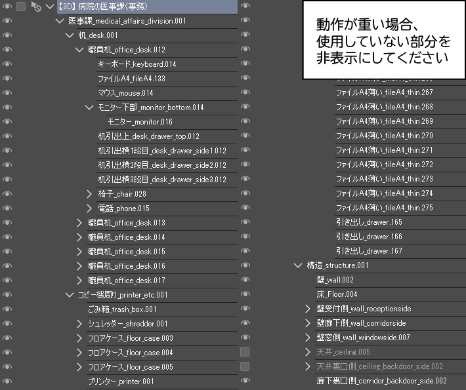Expand 職員机_office_desk.013

coord(79,223)
